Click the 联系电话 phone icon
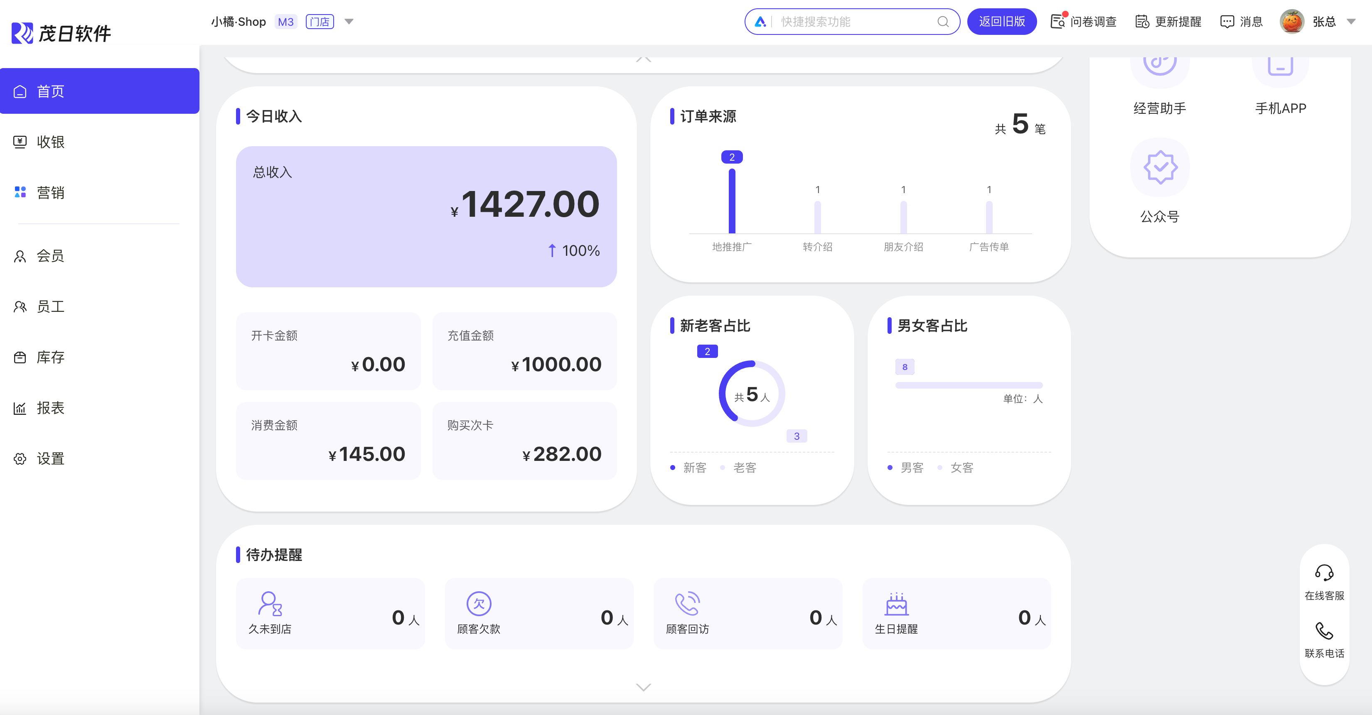The width and height of the screenshot is (1372, 715). pos(1323,631)
